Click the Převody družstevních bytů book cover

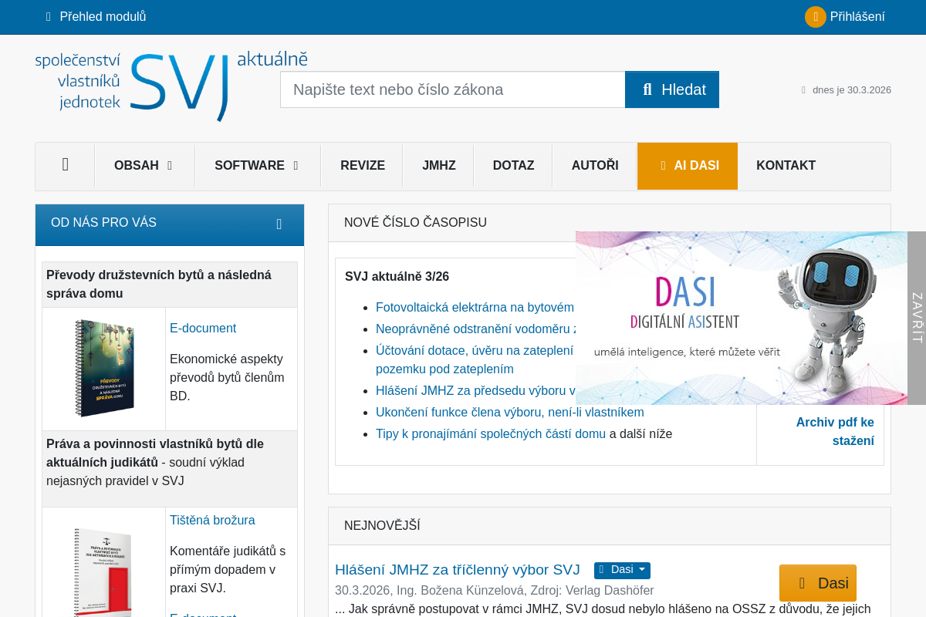point(104,369)
